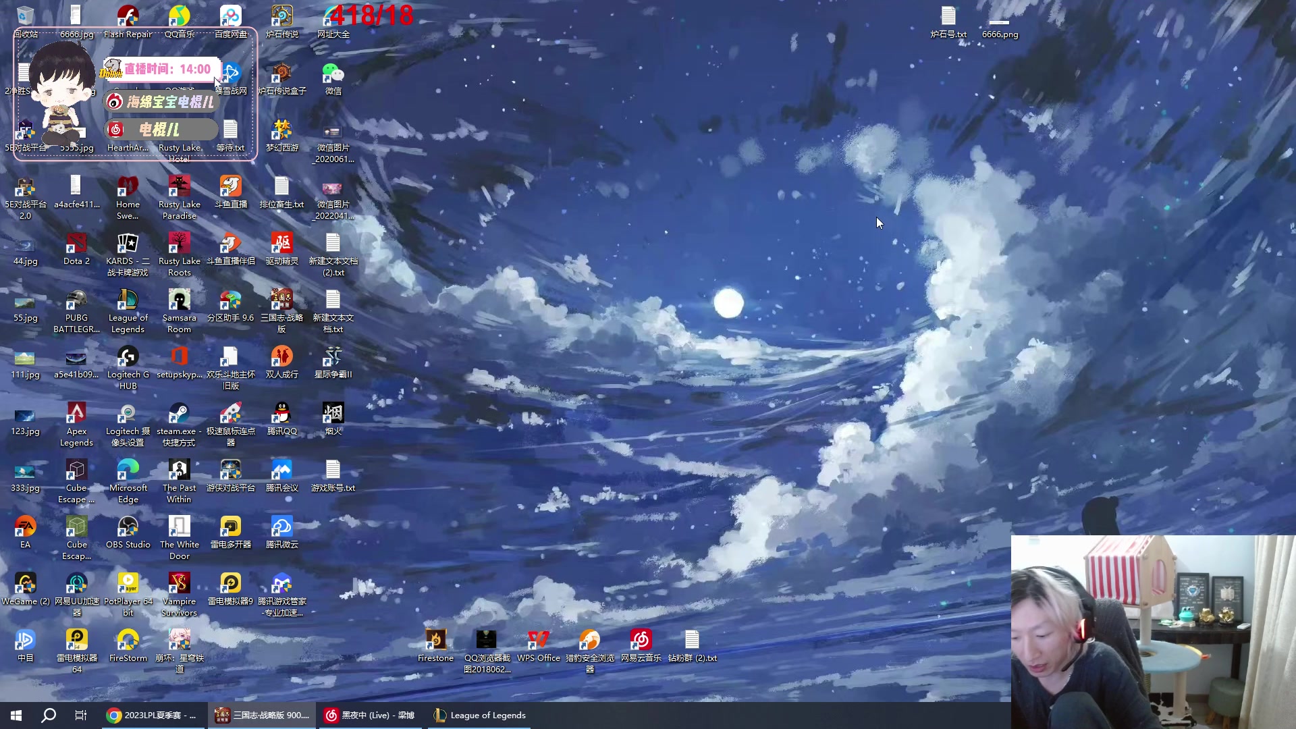Open the Windows Start menu

click(x=16, y=715)
